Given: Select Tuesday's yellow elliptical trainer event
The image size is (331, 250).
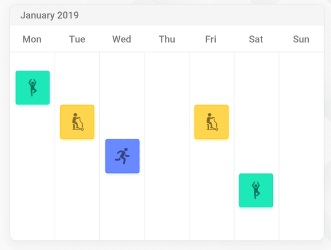Looking at the screenshot, I should tap(77, 122).
